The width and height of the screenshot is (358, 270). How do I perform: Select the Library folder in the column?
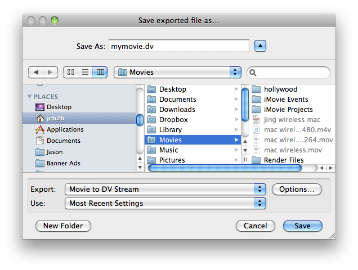[193, 129]
